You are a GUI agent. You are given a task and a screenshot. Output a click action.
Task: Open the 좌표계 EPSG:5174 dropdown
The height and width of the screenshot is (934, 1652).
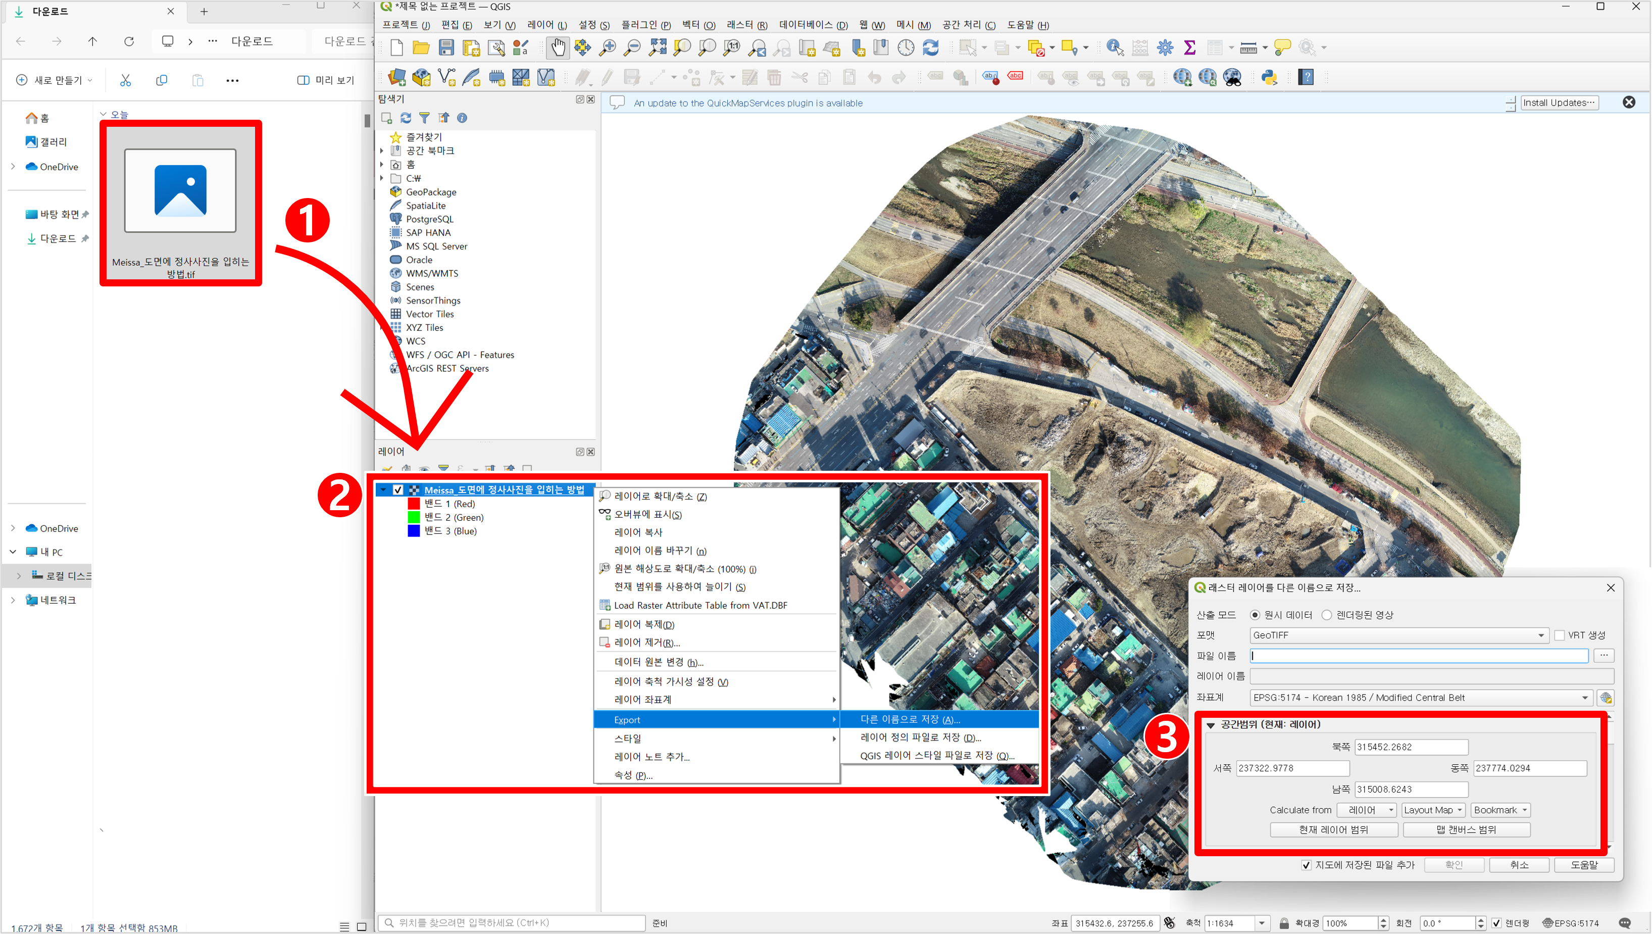click(1421, 698)
